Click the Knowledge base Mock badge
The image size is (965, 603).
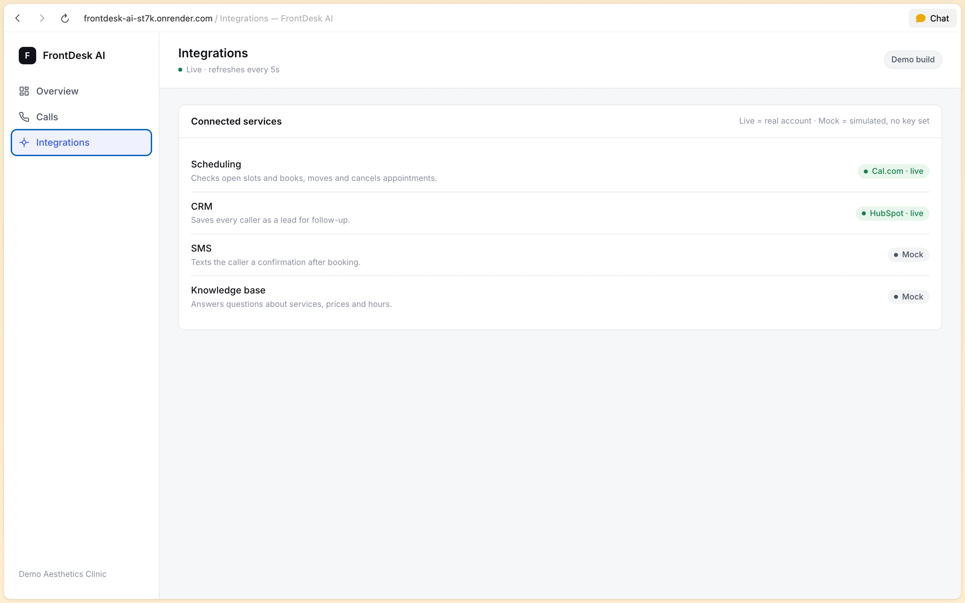click(x=908, y=297)
